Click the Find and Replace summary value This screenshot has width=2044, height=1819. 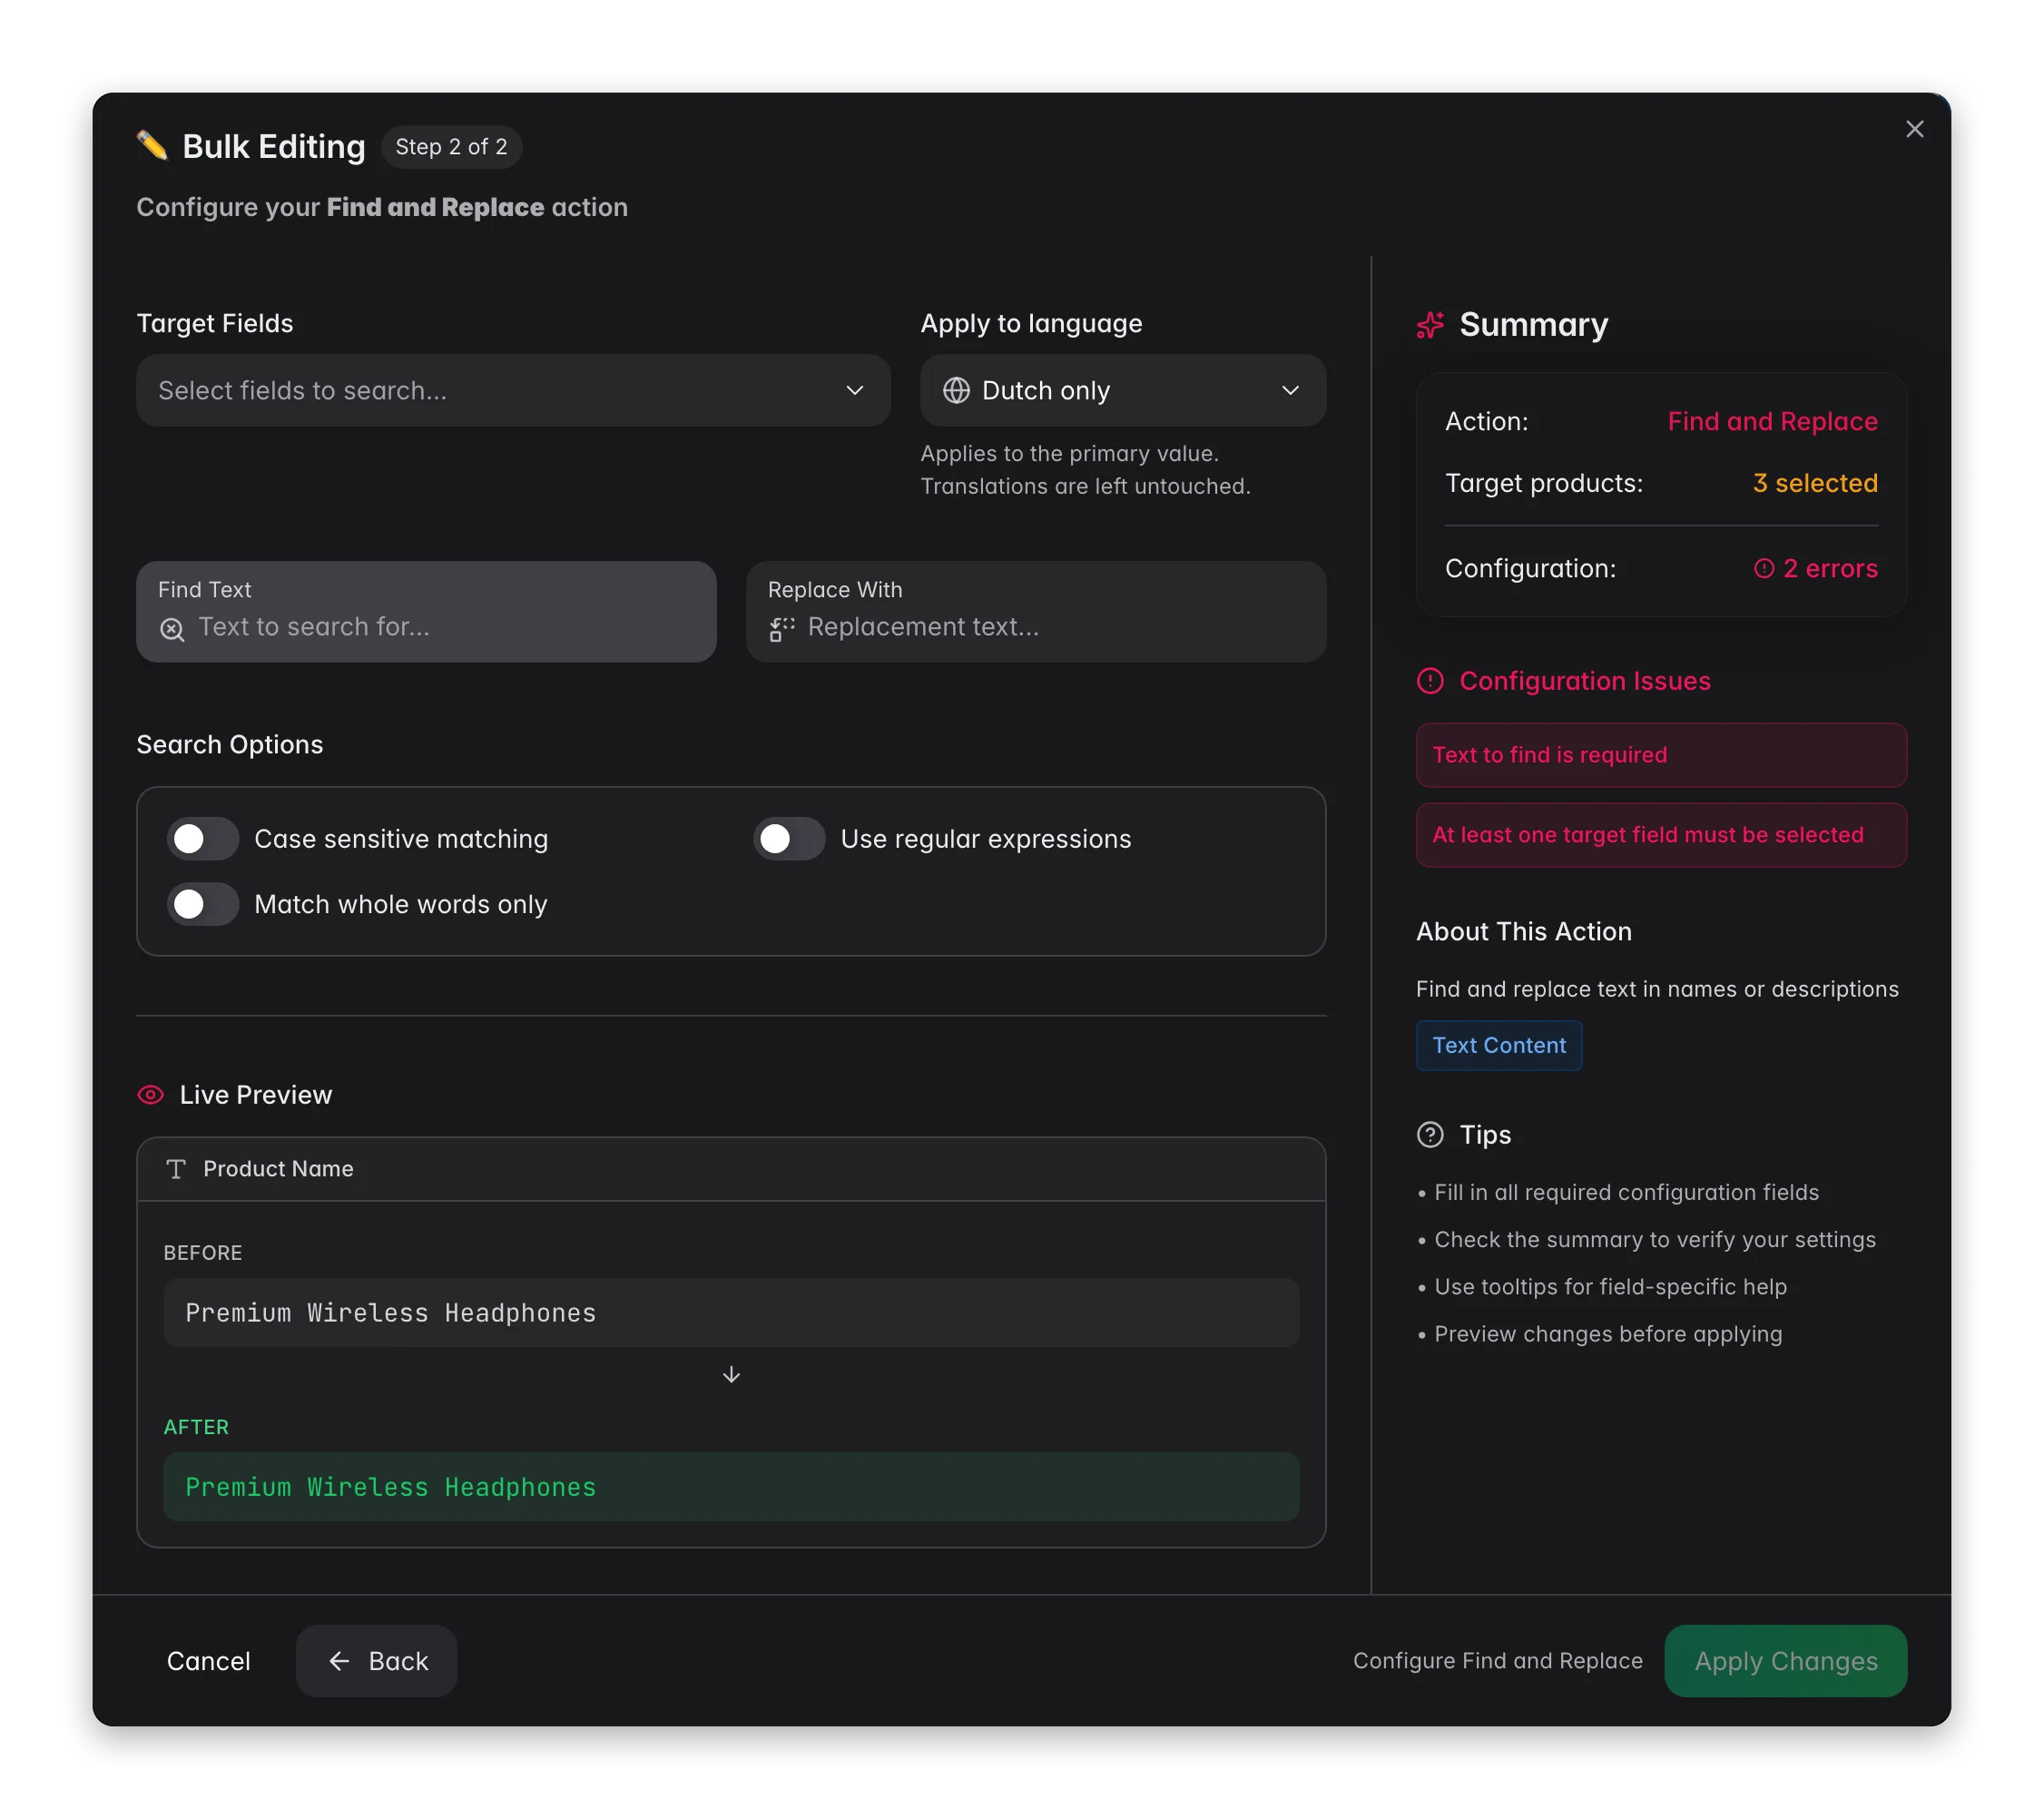click(x=1772, y=422)
